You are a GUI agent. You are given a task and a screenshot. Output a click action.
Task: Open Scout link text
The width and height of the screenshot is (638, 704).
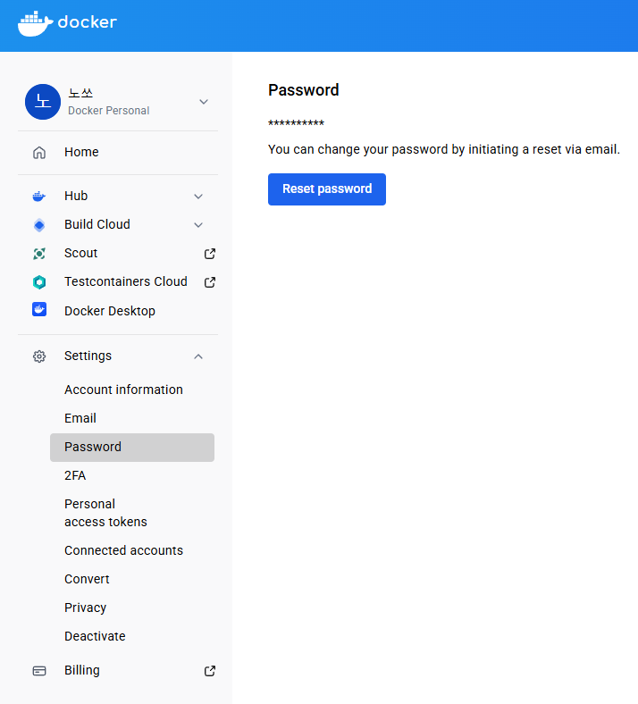(80, 253)
